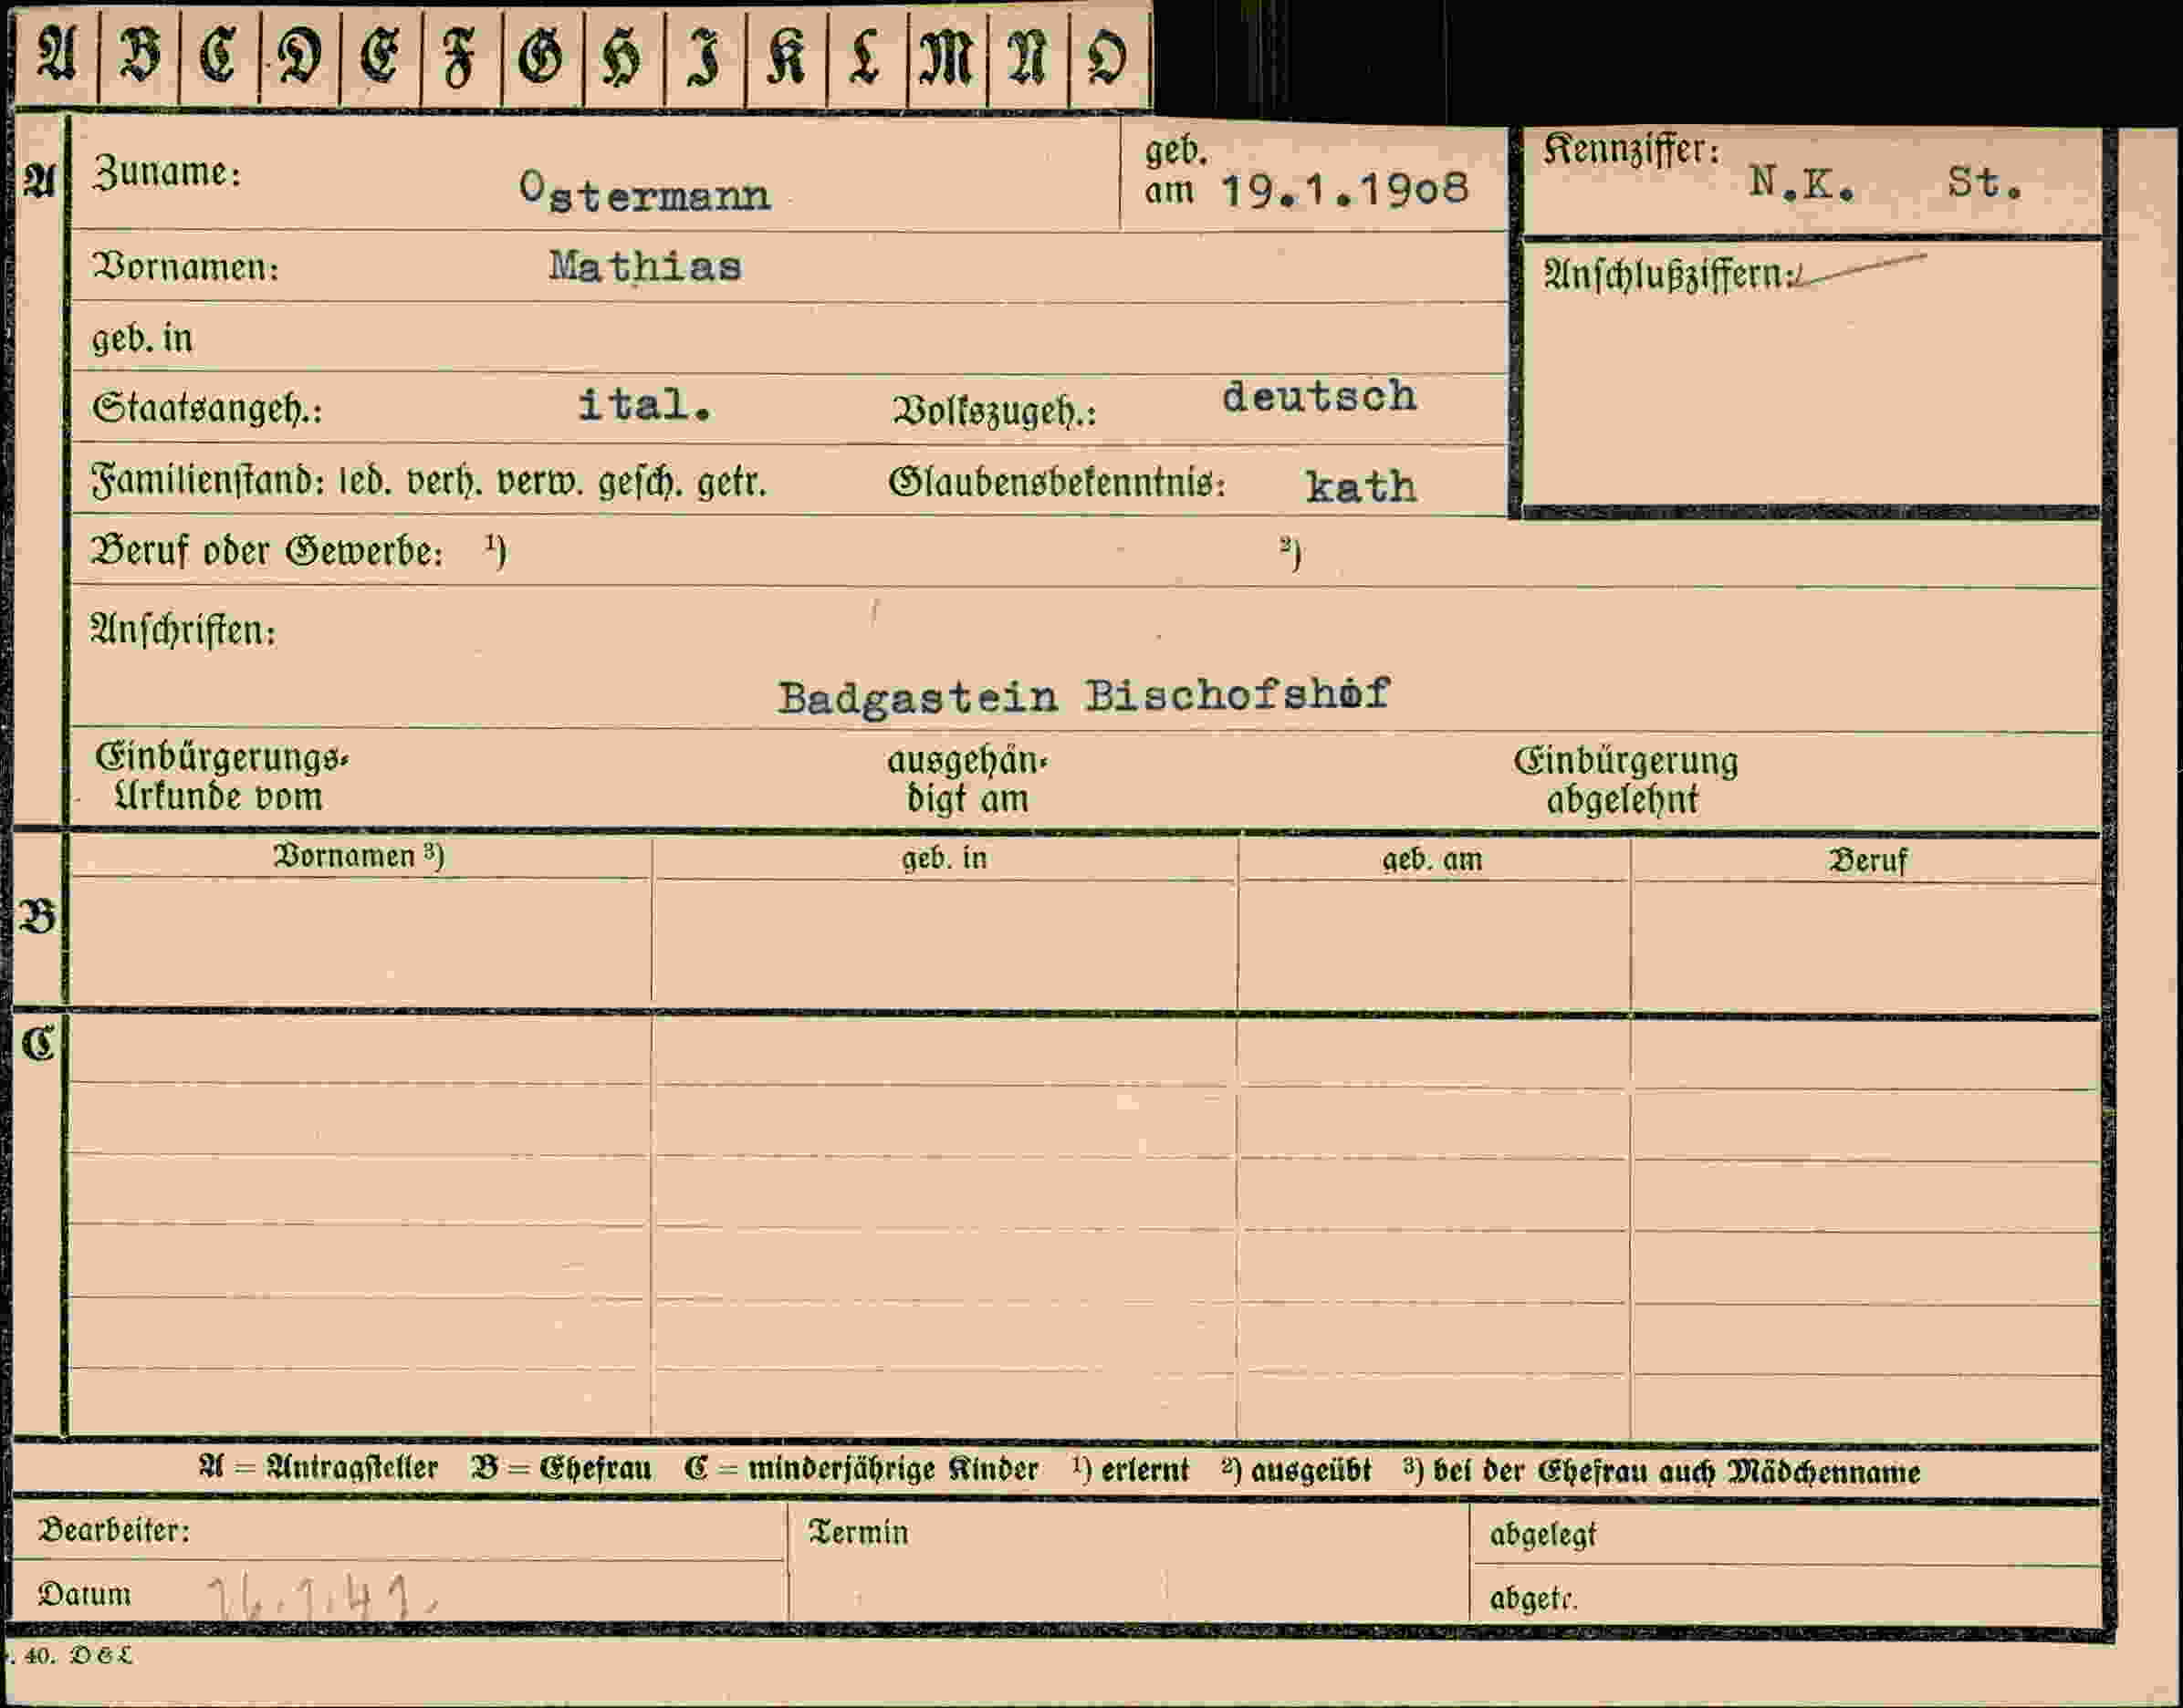This screenshot has height=1708, width=2183.
Task: Select the index tab letter G
Action: point(541,55)
